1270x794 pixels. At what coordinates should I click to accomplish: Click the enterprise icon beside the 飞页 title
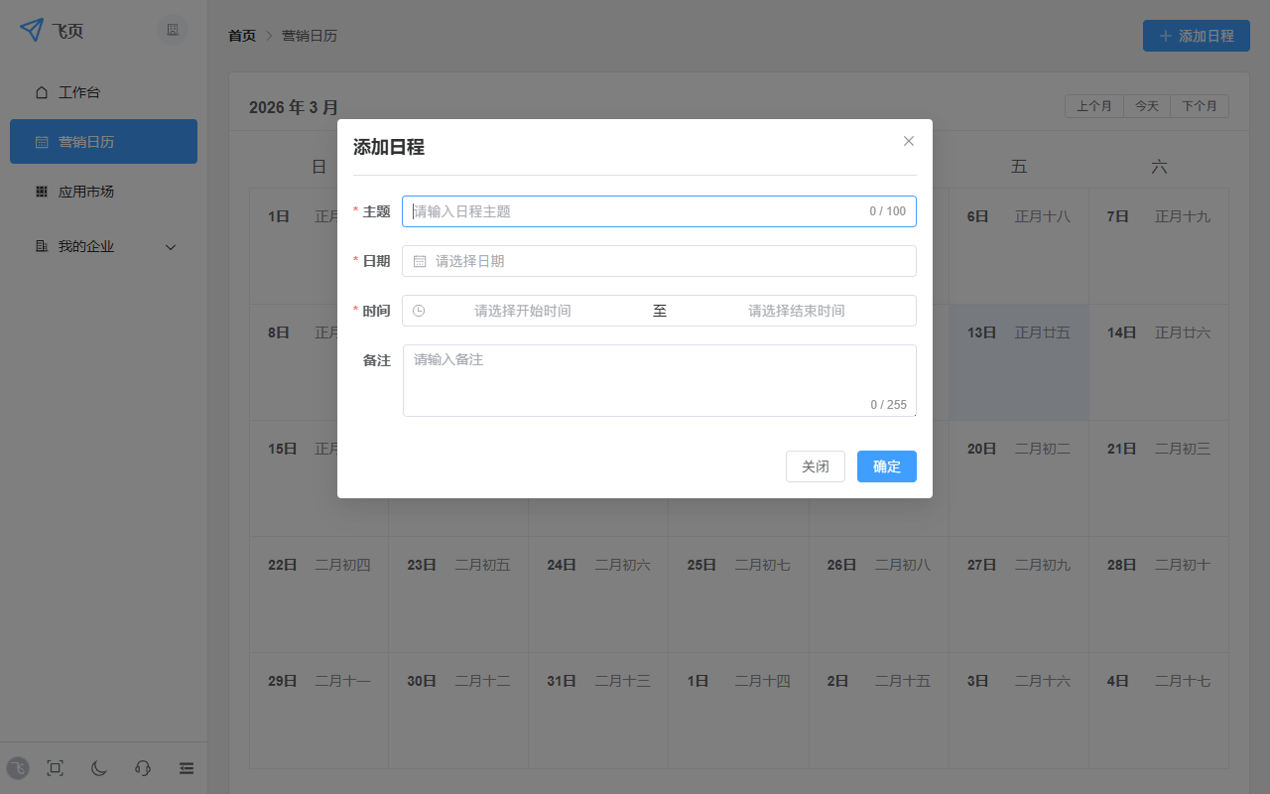point(173,30)
